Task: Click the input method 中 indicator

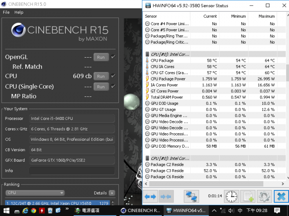Action: pos(240,210)
